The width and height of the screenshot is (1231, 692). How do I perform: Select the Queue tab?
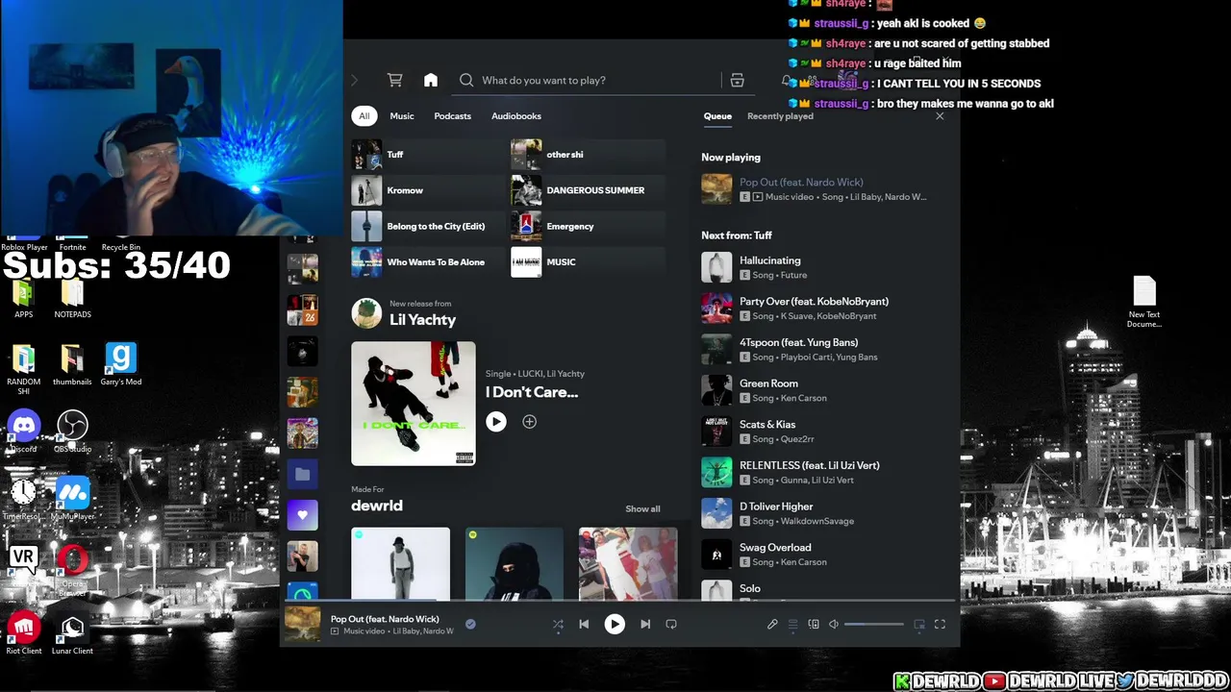(x=717, y=116)
